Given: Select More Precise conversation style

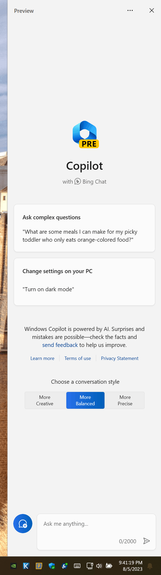Looking at the screenshot, I should click(125, 400).
